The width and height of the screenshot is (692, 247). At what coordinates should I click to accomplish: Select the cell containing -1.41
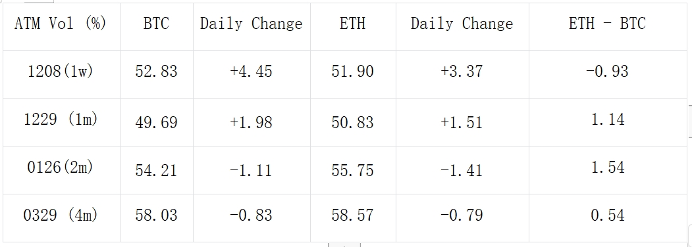coord(462,170)
